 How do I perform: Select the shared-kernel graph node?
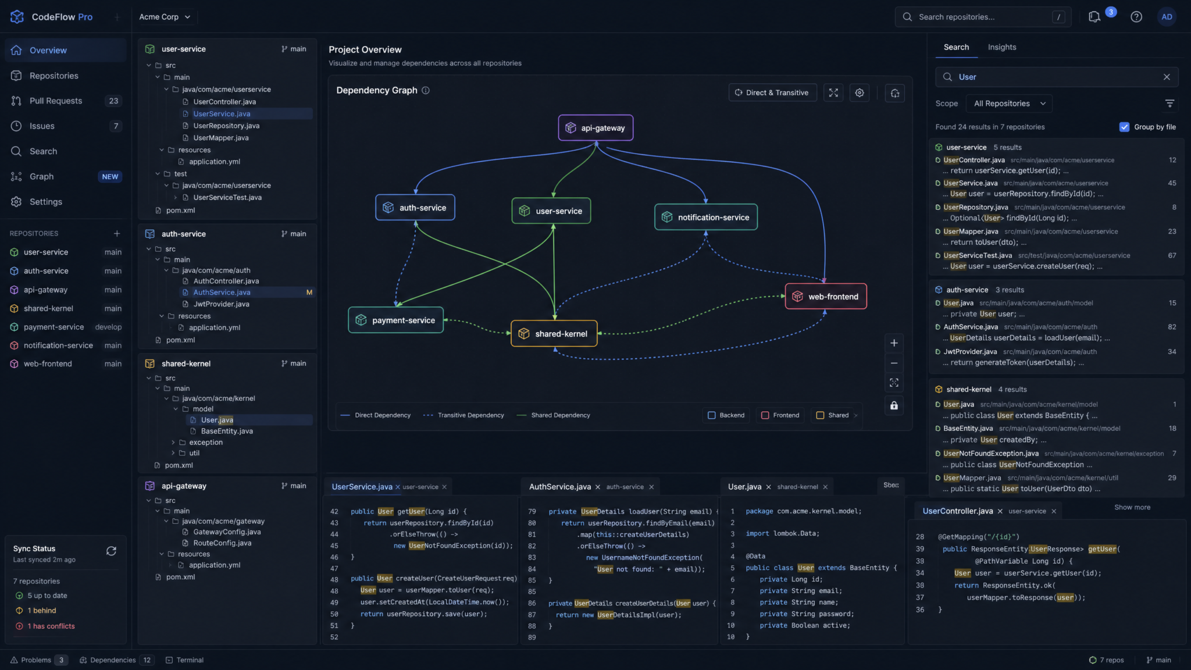(554, 333)
